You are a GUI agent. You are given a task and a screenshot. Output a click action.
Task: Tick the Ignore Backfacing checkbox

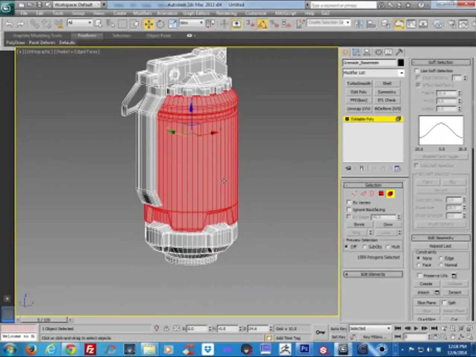349,210
